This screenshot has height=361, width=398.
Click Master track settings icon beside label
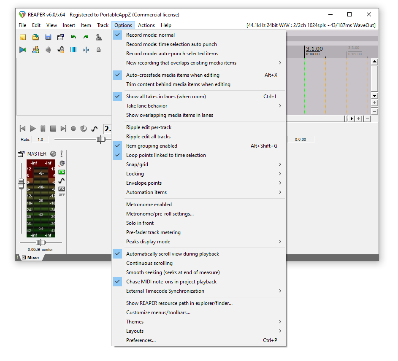coord(21,154)
